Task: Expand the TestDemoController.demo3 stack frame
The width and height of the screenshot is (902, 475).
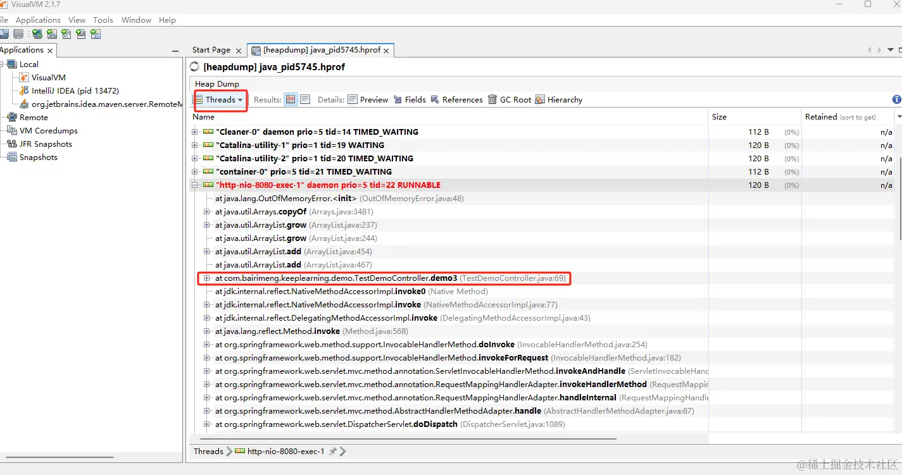Action: pyautogui.click(x=206, y=278)
